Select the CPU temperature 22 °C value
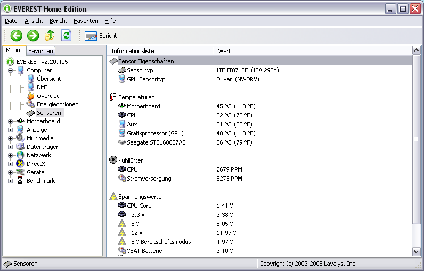The image size is (424, 272). point(234,115)
